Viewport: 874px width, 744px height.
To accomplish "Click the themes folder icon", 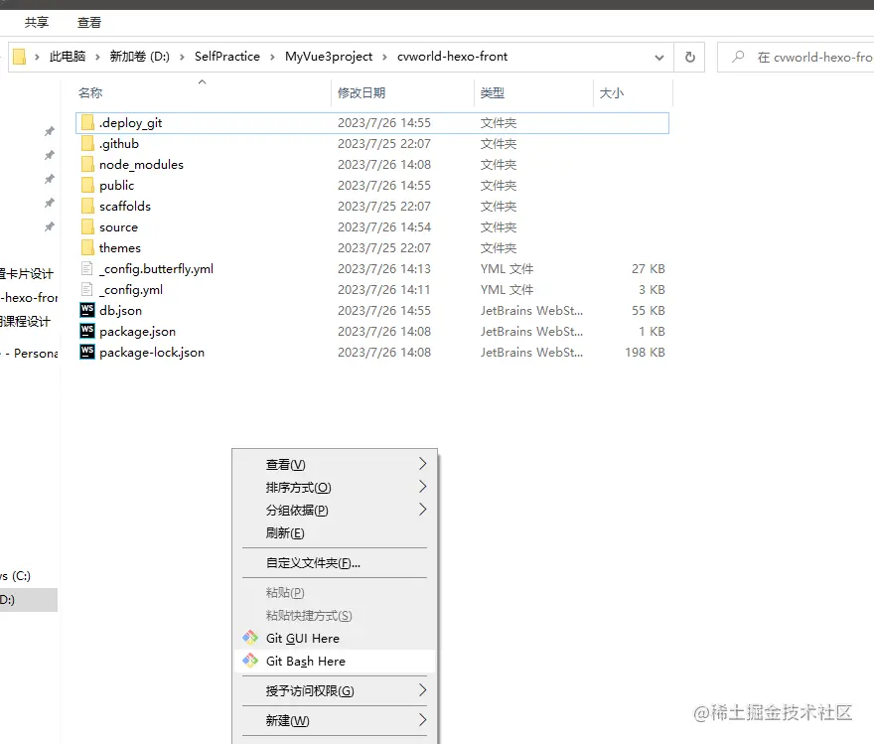I will (87, 247).
